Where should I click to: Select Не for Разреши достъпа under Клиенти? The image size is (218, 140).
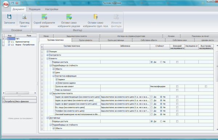[x=161, y=62]
